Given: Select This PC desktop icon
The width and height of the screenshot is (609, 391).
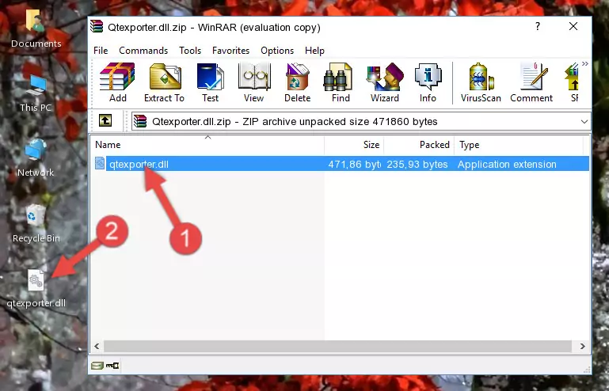Looking at the screenshot, I should pos(36,93).
